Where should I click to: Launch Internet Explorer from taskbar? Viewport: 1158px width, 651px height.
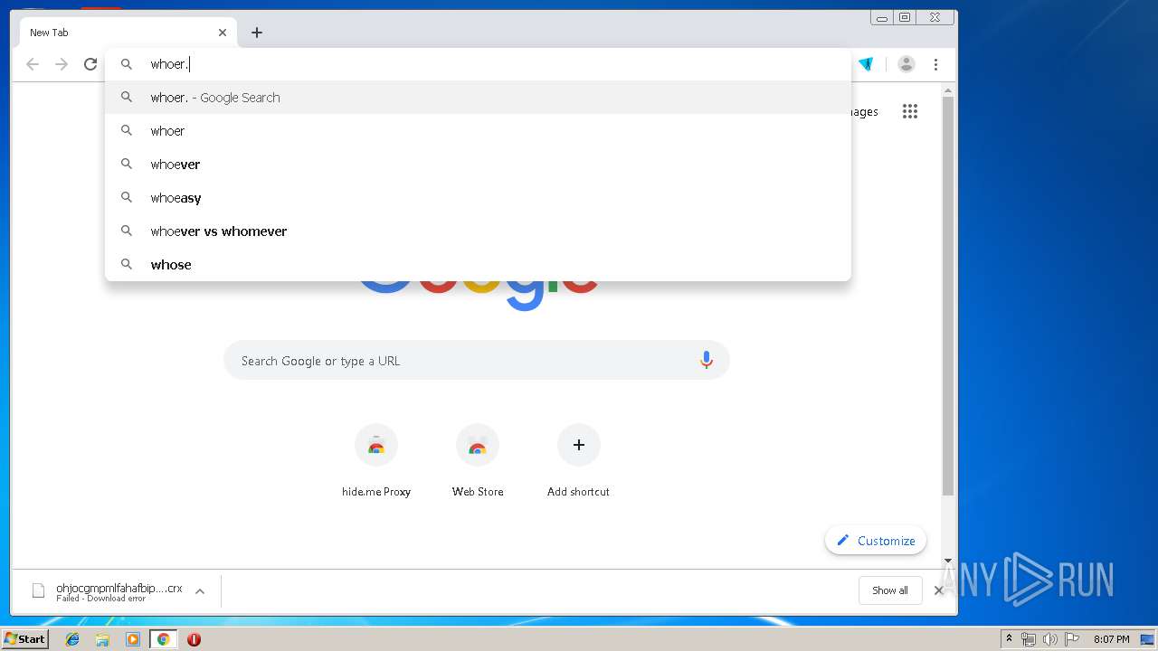pyautogui.click(x=72, y=639)
